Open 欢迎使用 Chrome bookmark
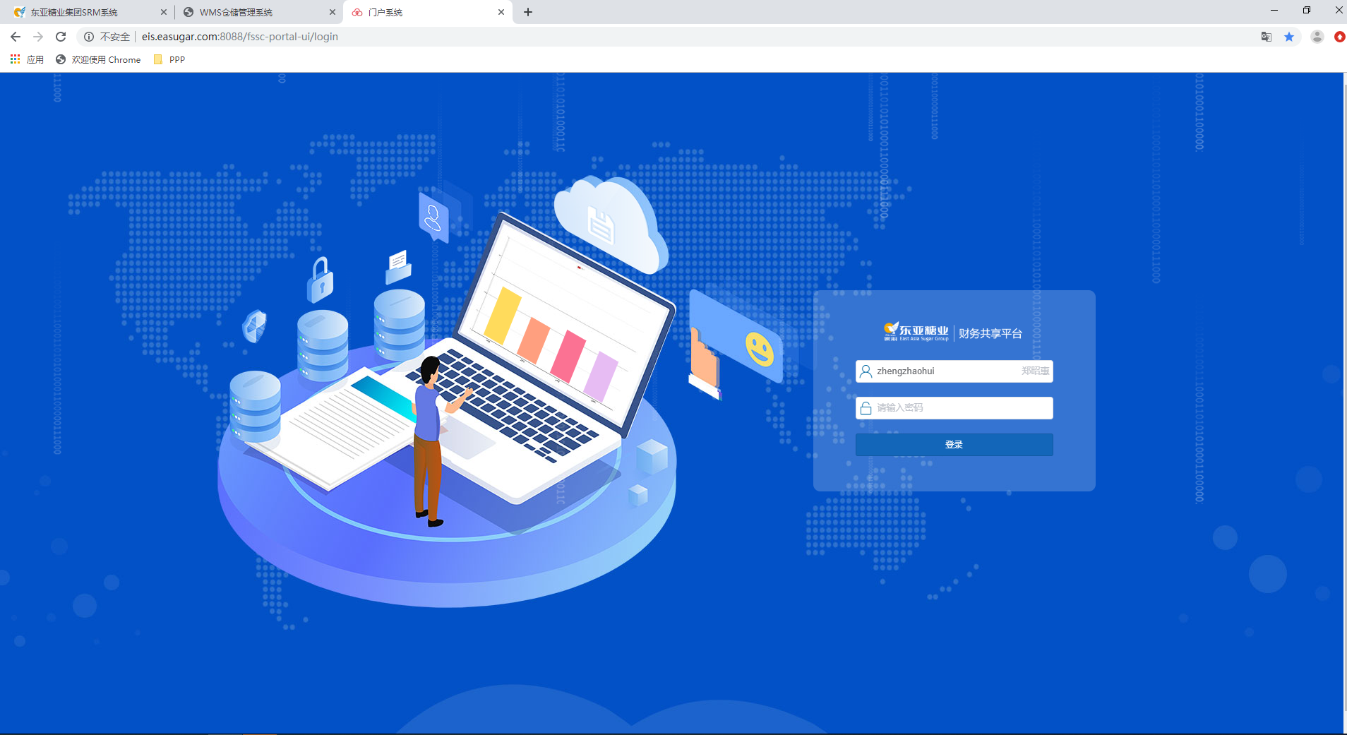1347x735 pixels. 98,59
